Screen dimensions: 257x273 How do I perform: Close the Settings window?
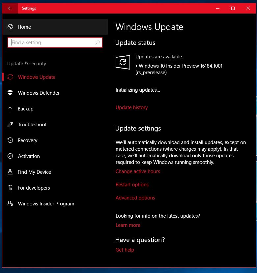248,8
